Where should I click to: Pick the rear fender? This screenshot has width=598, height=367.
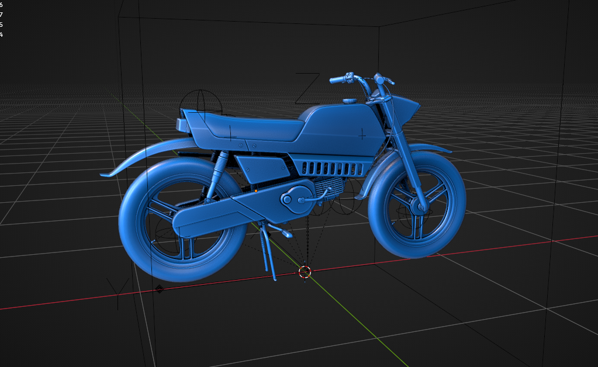point(148,154)
